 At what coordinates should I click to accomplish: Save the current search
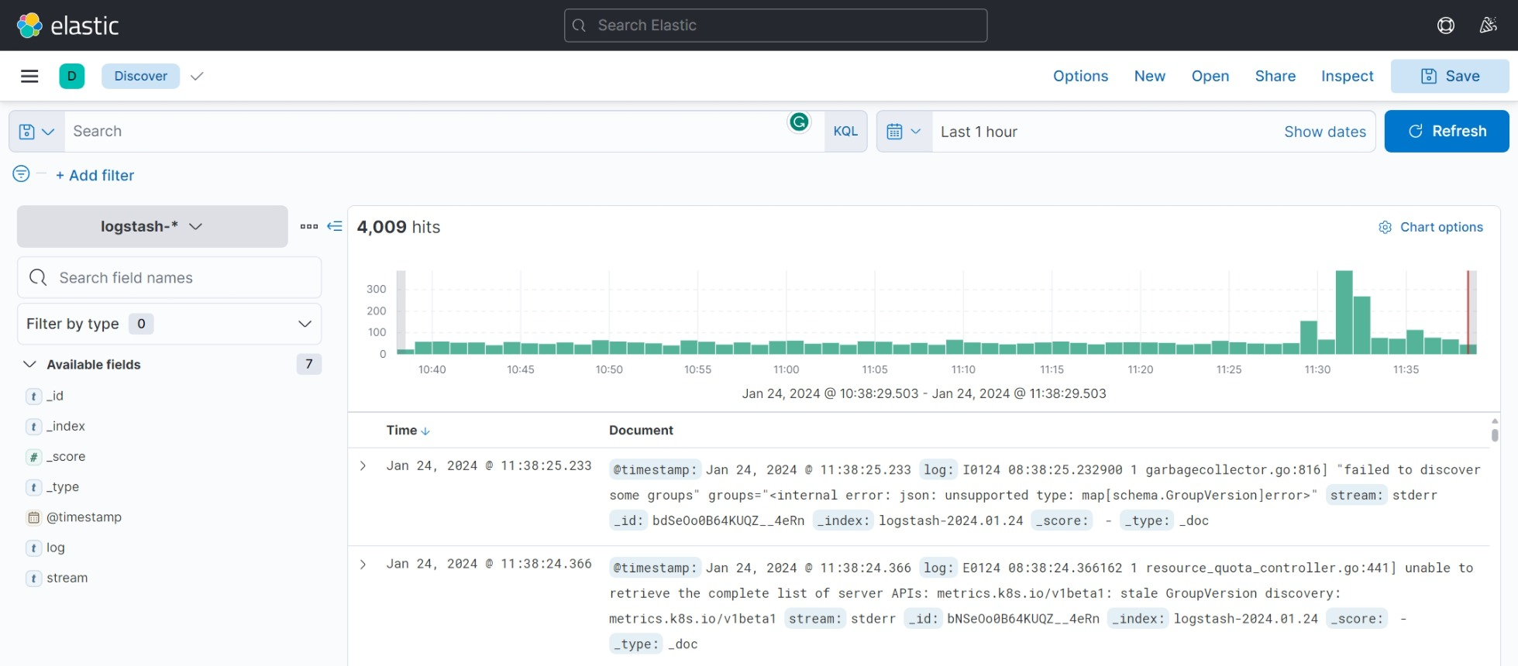coord(1449,76)
